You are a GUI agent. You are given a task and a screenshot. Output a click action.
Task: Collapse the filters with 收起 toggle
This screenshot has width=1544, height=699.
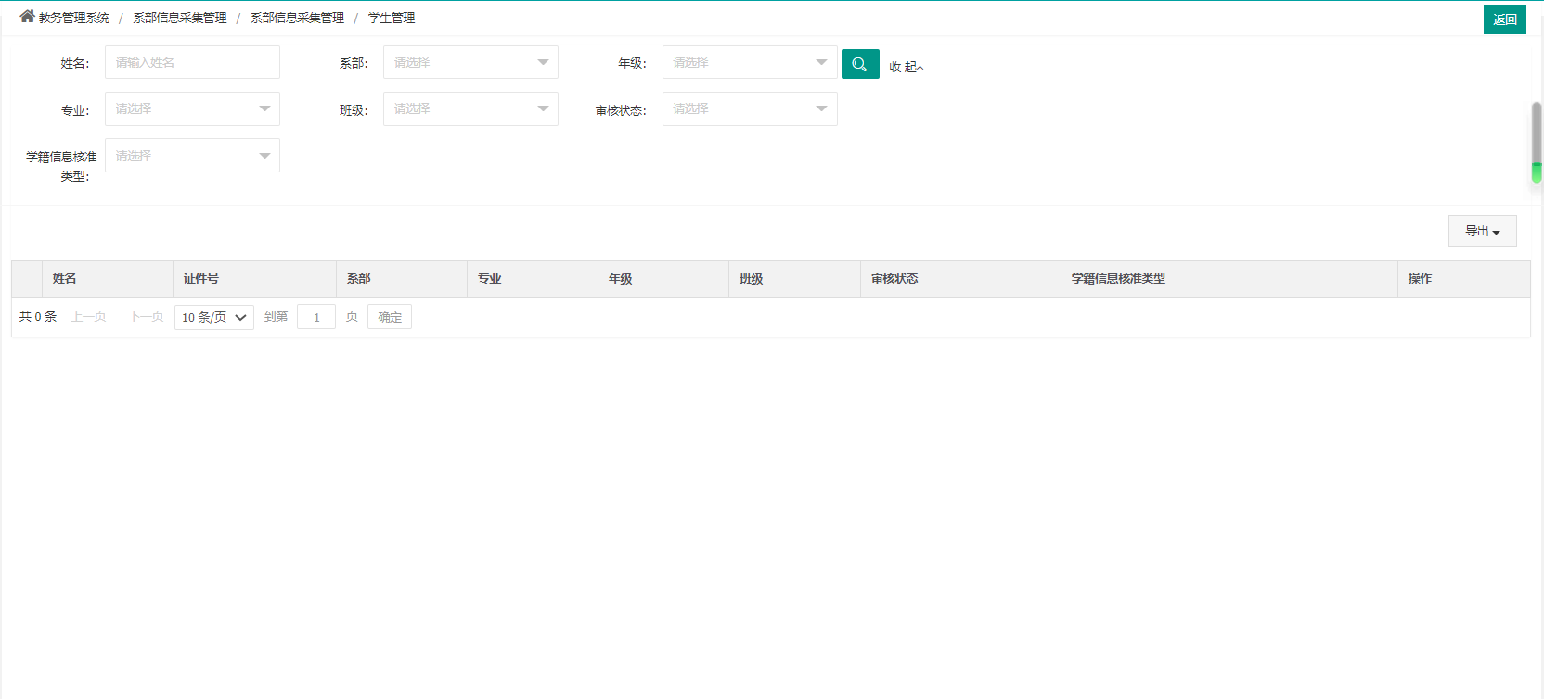click(x=906, y=67)
